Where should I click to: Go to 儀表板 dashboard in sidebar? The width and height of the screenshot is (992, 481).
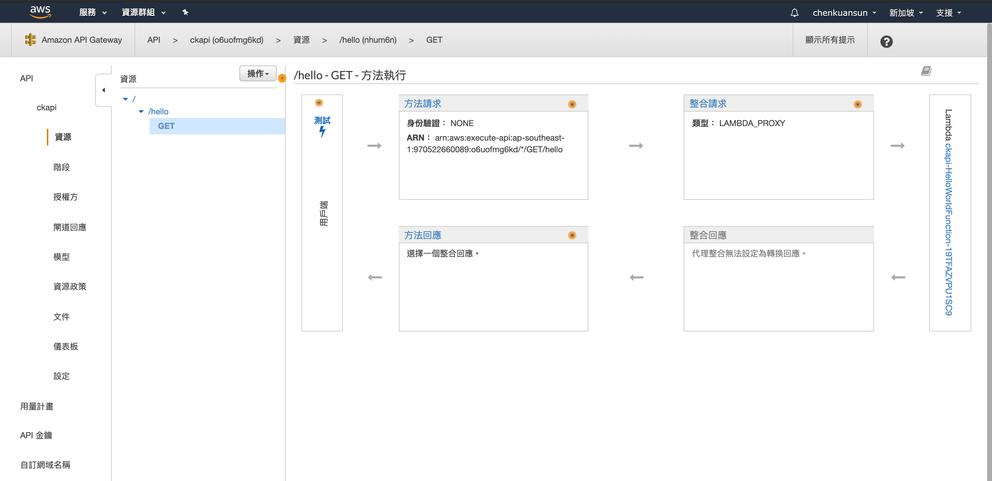[x=66, y=346]
